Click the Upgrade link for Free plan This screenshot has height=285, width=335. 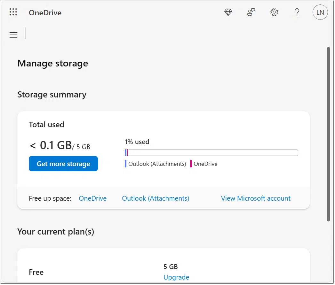(x=176, y=277)
